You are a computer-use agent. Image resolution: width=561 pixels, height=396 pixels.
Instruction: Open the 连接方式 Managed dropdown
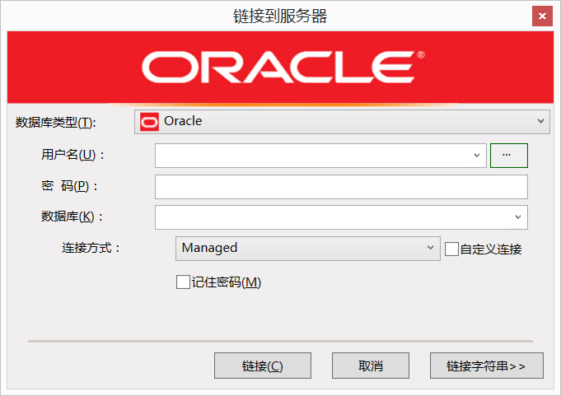coord(308,249)
